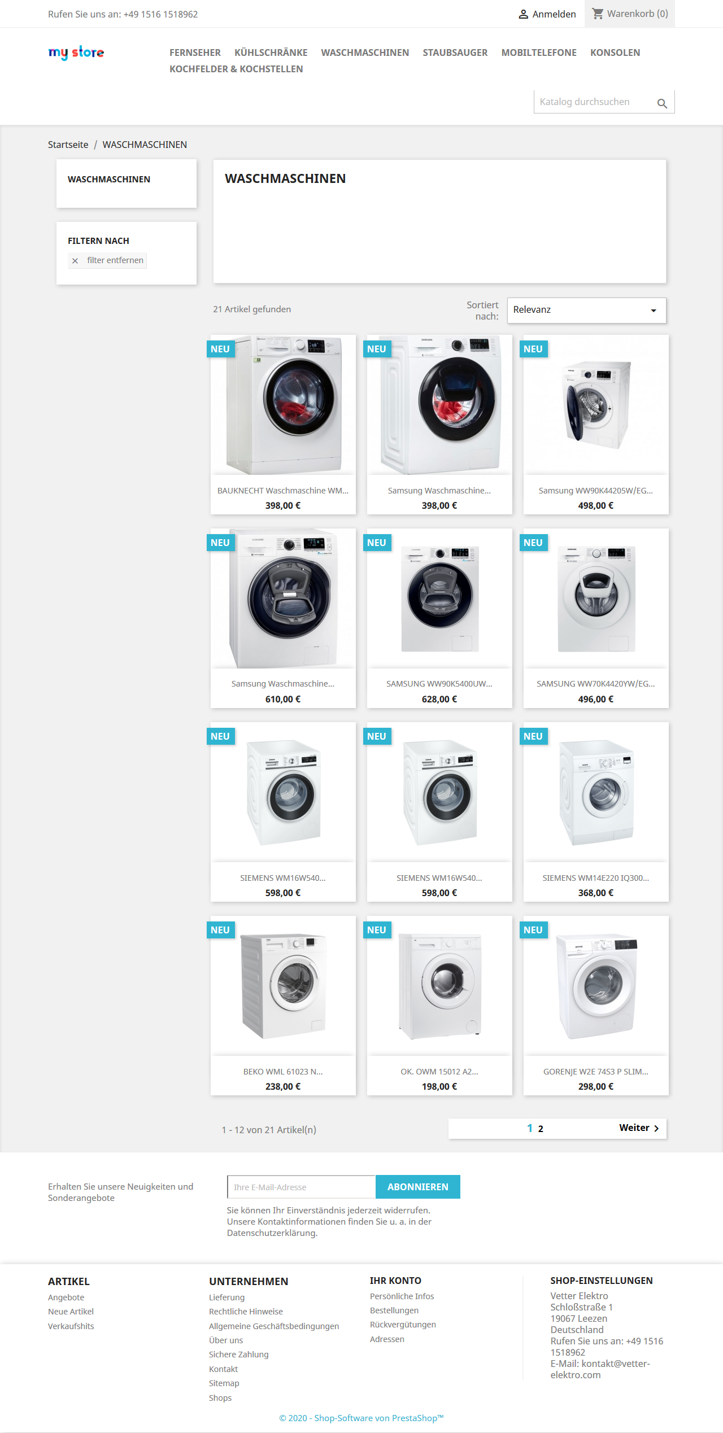Open the STAUBSAUGER menu category

coord(455,53)
